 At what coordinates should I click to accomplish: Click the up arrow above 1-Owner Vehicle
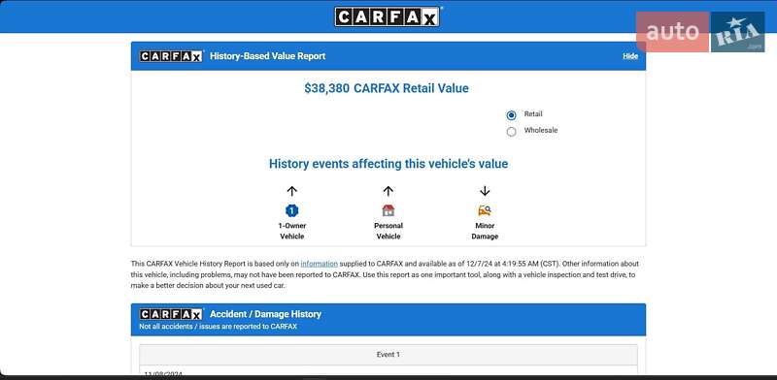click(x=292, y=191)
